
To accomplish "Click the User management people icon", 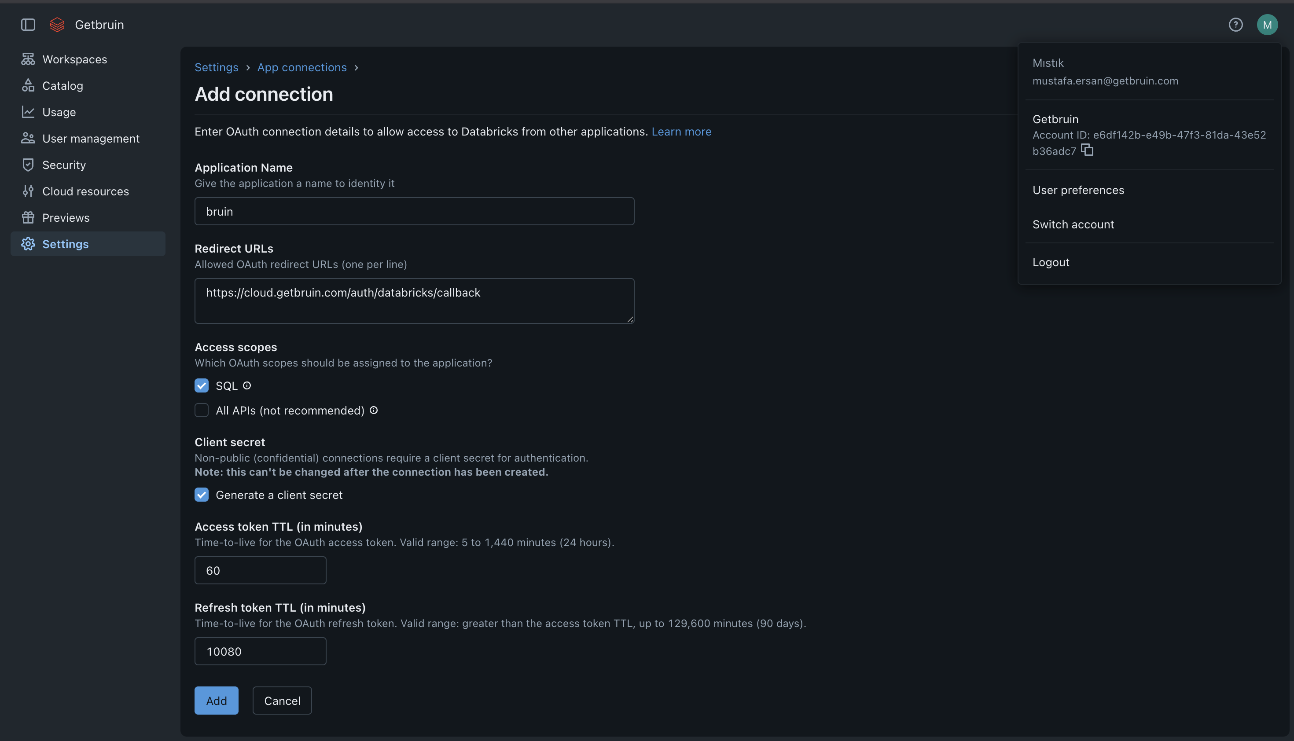I will point(28,139).
